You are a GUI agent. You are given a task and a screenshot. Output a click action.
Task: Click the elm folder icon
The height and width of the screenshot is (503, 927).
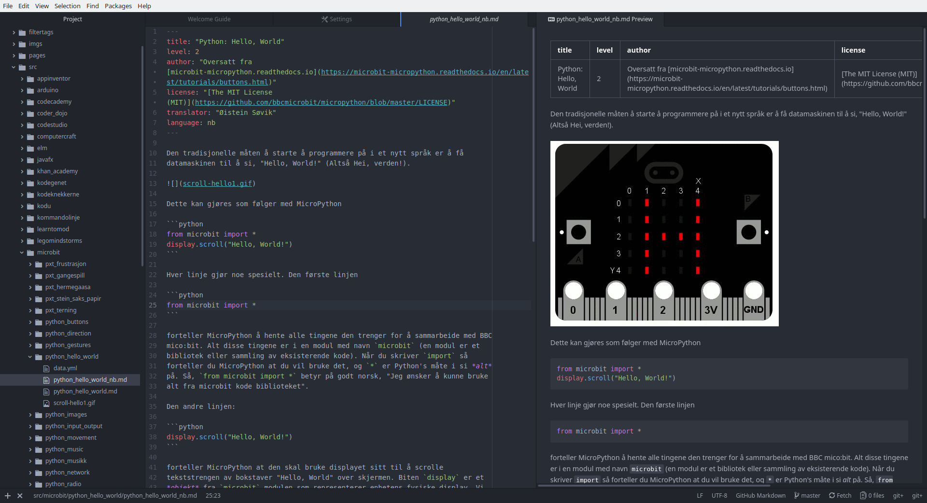click(30, 148)
